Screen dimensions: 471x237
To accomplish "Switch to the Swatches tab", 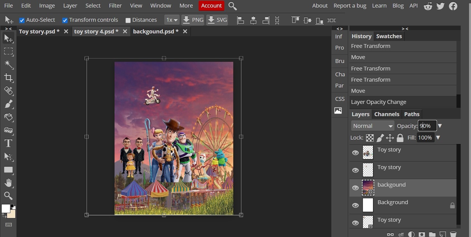I will click(x=389, y=36).
